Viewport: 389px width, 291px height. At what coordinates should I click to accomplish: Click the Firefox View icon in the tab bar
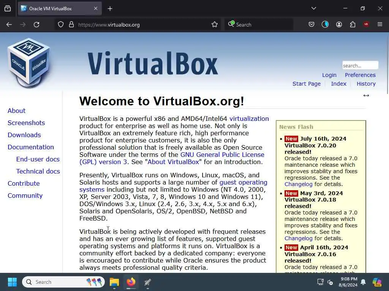(8, 9)
